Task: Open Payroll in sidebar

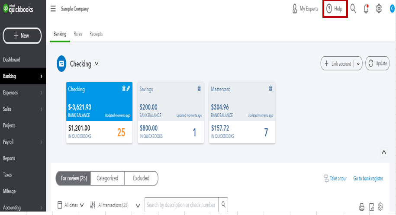Action: (8, 142)
